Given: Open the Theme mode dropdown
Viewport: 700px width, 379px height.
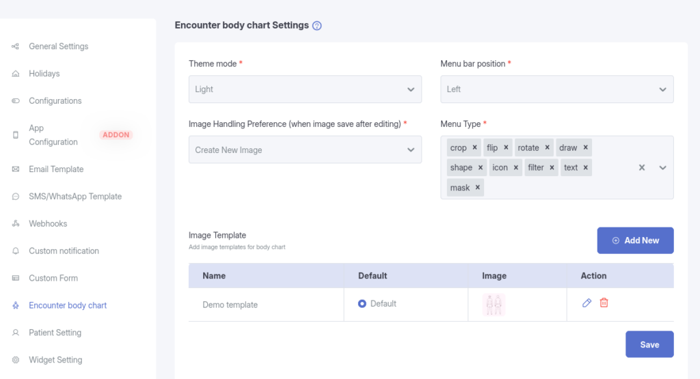Looking at the screenshot, I should pos(305,89).
